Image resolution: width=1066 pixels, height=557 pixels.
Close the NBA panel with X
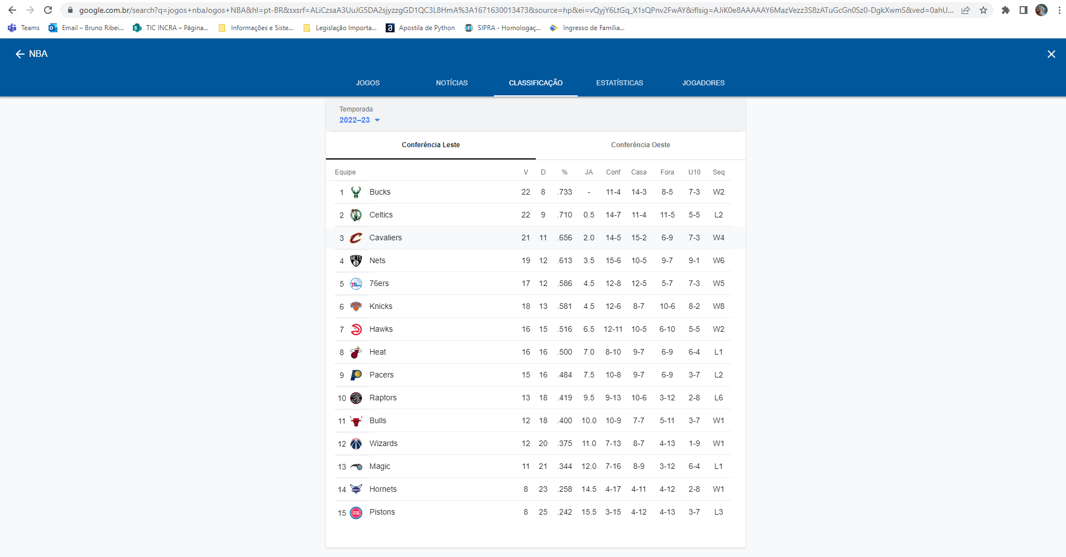click(x=1051, y=54)
